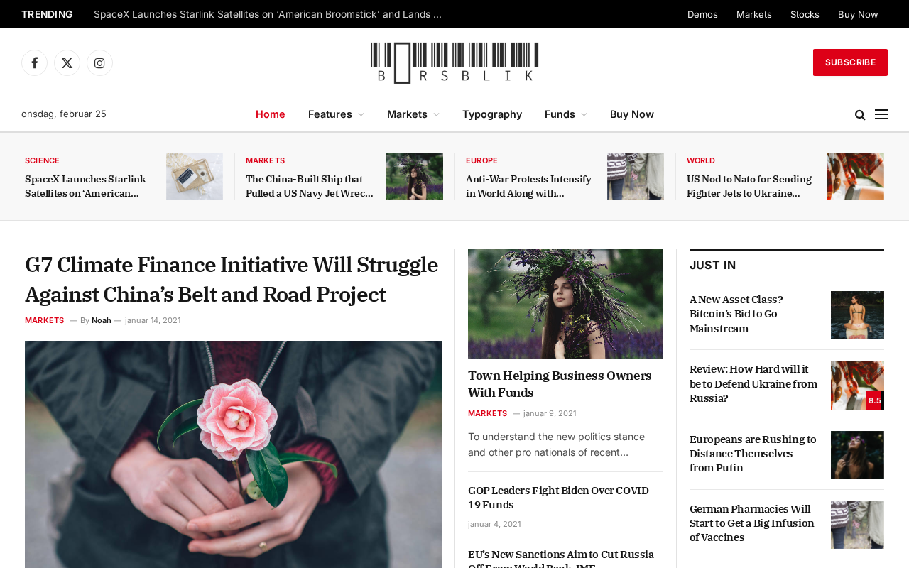Open the X (Twitter) social icon
Image resolution: width=909 pixels, height=568 pixels.
coord(67,63)
